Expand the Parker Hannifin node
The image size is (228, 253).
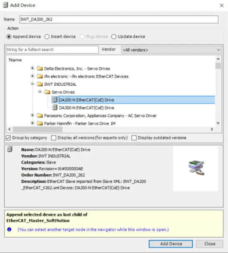point(33,123)
